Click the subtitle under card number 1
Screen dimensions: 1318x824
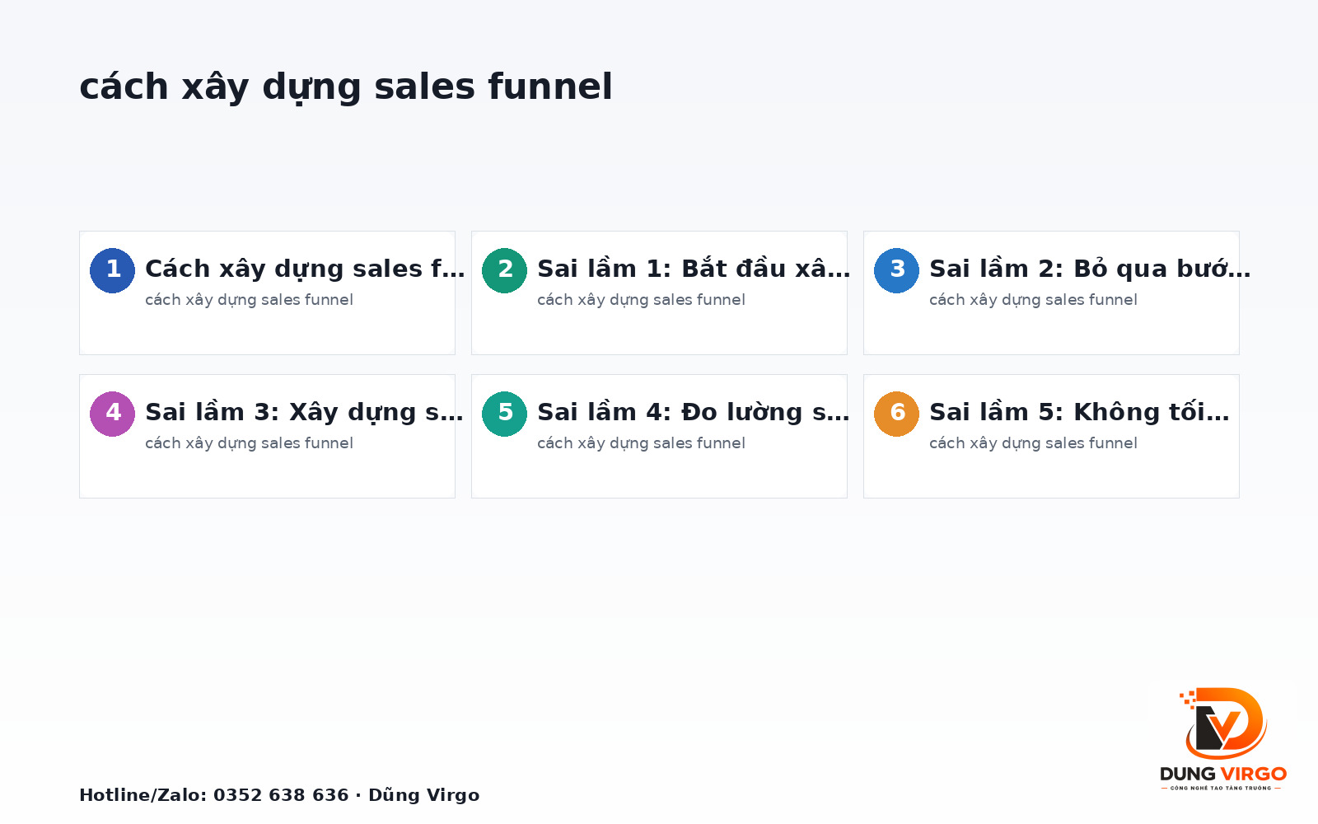pyautogui.click(x=249, y=300)
